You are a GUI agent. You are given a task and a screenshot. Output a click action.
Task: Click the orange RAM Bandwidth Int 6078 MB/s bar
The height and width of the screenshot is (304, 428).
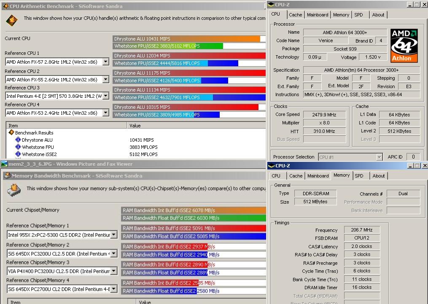point(194,210)
